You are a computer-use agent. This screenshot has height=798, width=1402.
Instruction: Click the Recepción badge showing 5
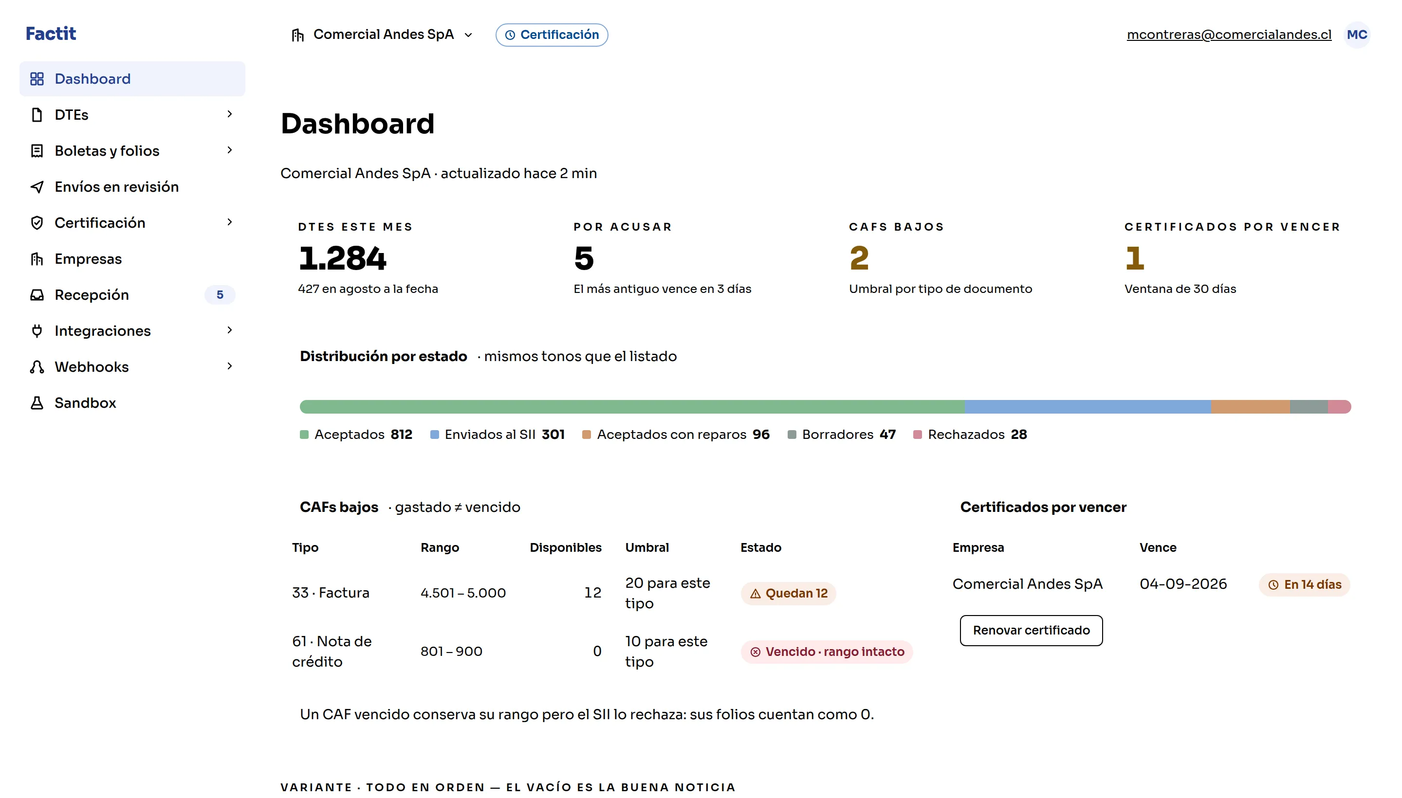click(220, 295)
